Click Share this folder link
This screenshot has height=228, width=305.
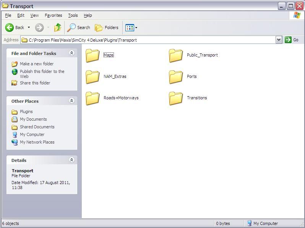(x=35, y=83)
